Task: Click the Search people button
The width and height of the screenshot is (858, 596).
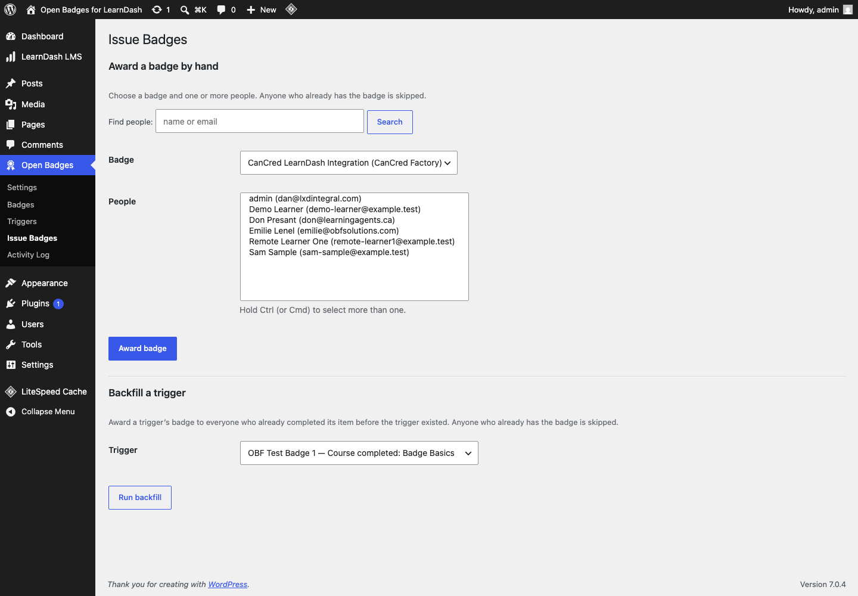Action: pos(390,122)
